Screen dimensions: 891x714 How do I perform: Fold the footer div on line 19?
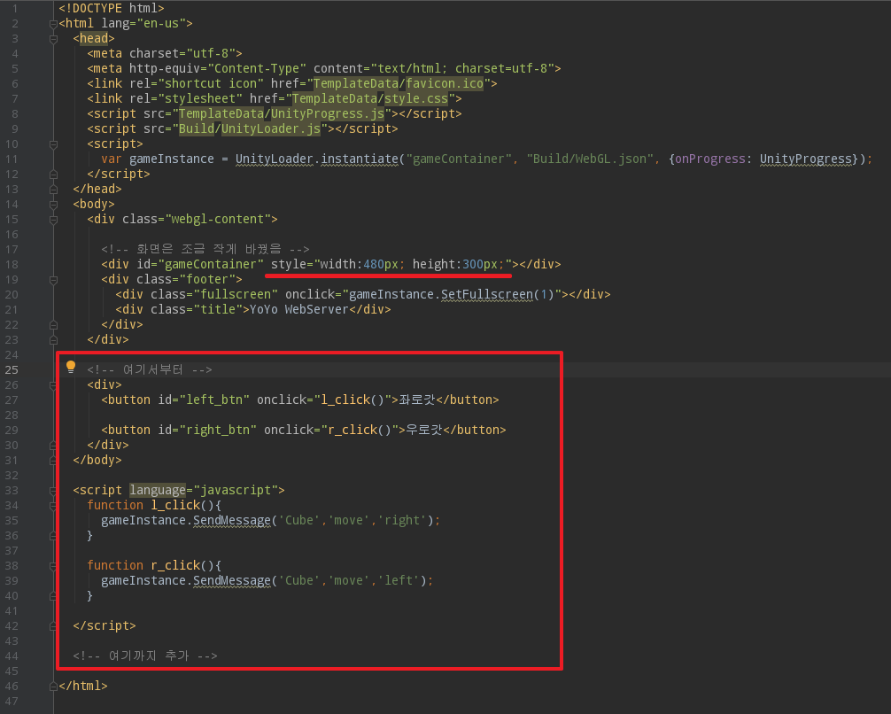[x=53, y=280]
